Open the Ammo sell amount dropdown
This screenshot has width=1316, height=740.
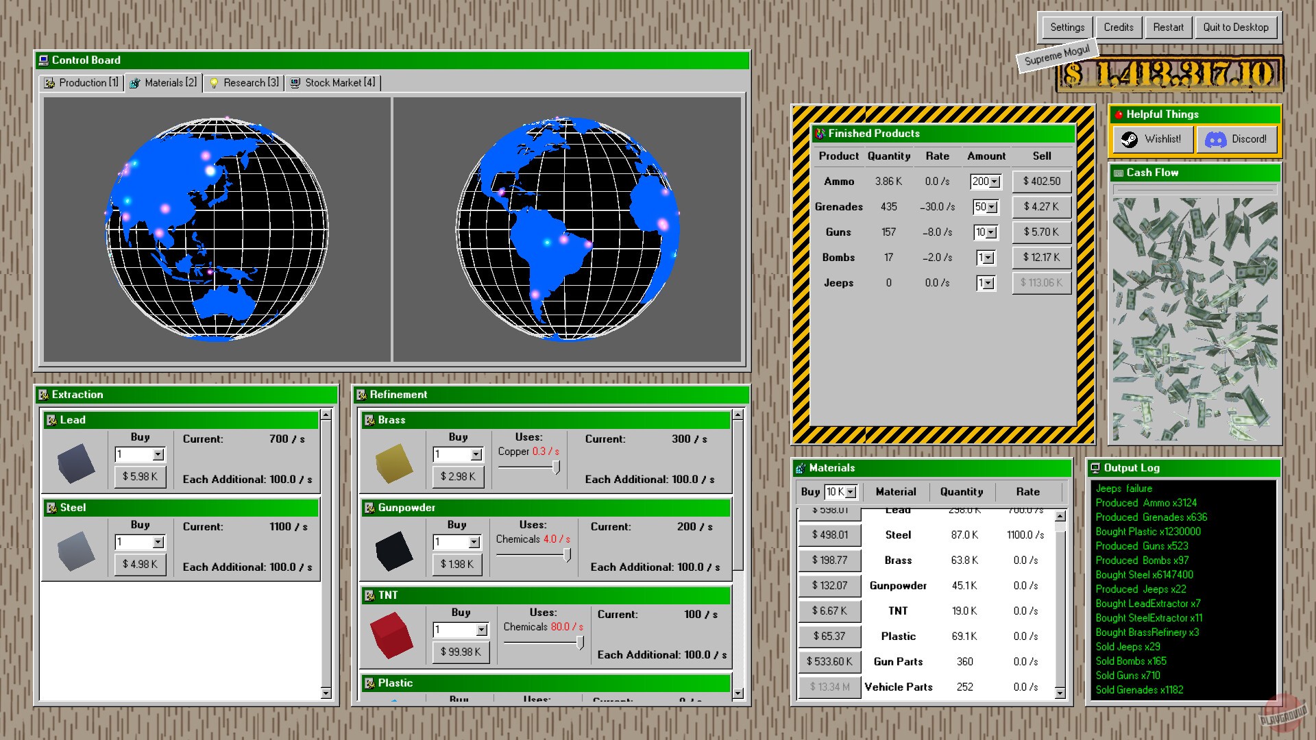pos(993,181)
